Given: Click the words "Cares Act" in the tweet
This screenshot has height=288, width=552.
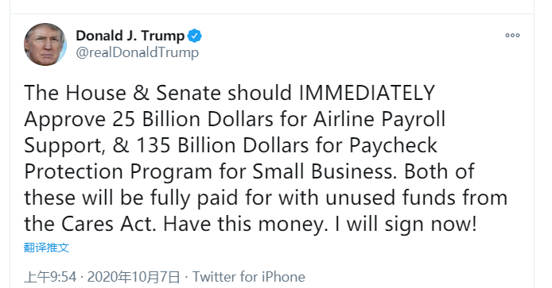Looking at the screenshot, I should coord(107,224).
